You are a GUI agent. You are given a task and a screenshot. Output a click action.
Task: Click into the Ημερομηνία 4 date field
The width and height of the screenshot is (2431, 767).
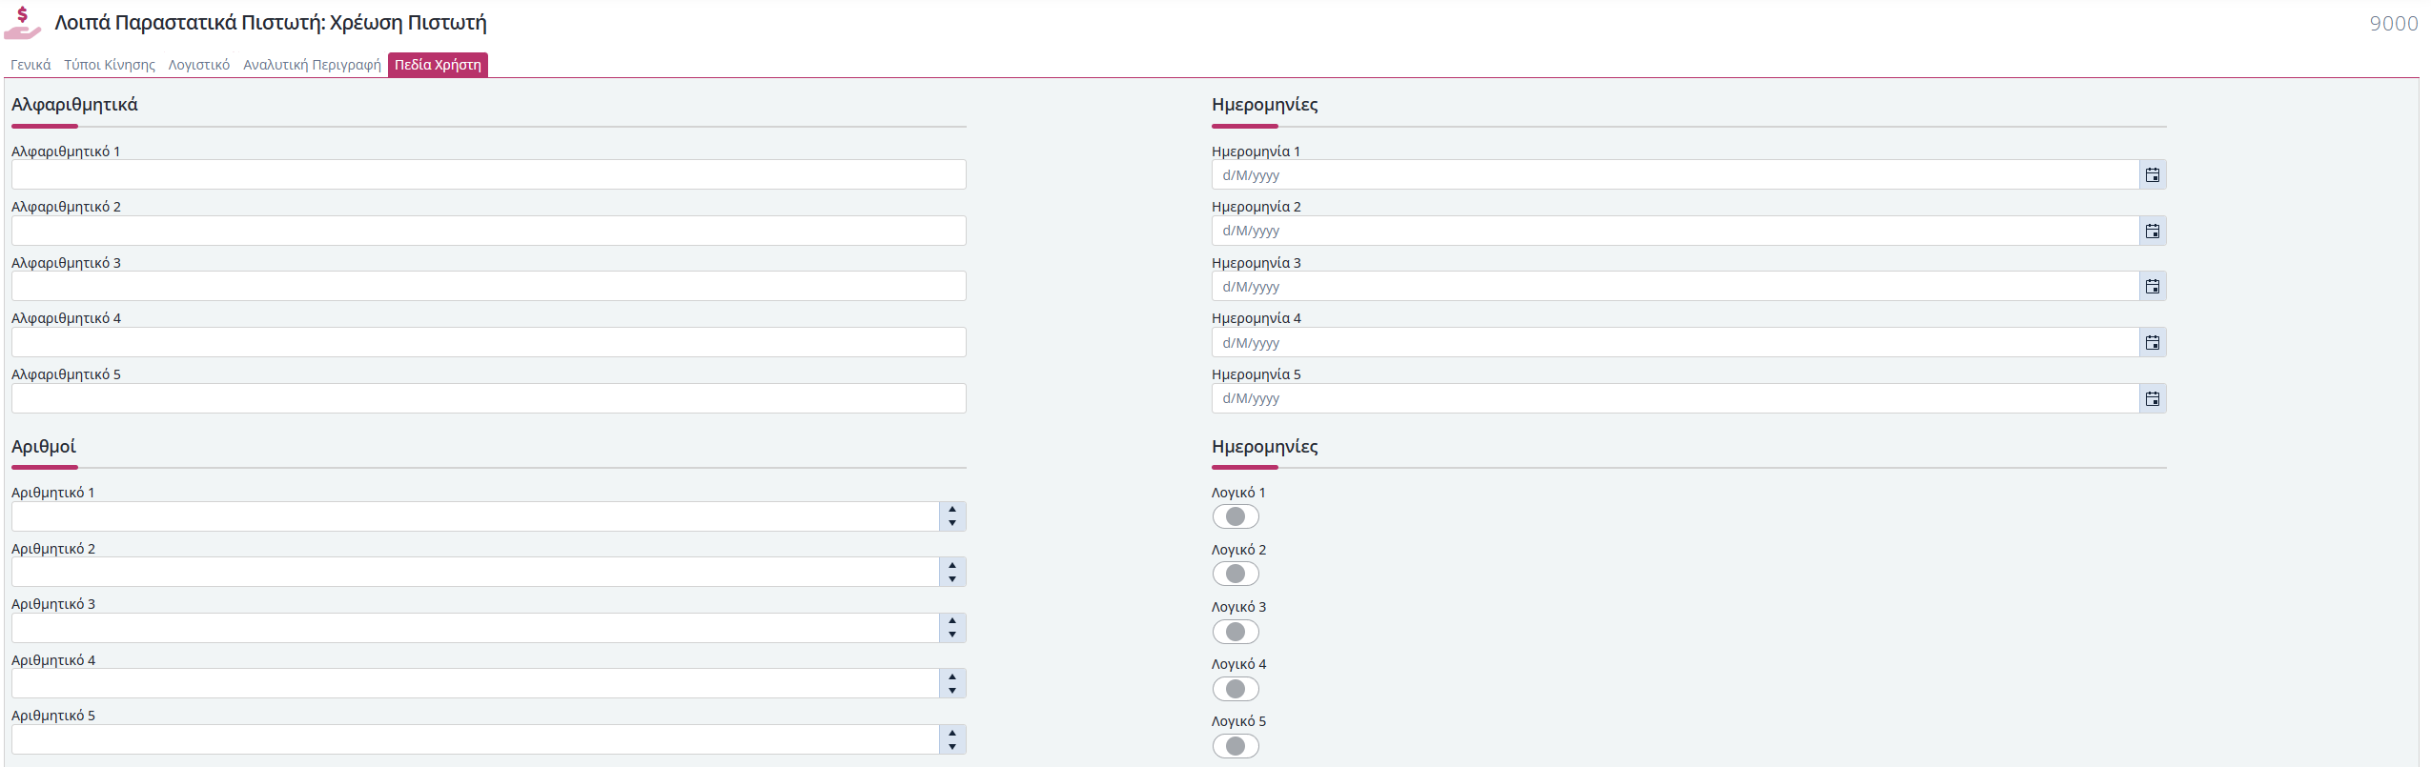click(1675, 342)
